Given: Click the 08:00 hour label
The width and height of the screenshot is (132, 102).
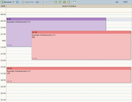Looking at the screenshot, I should [x=3, y=14].
